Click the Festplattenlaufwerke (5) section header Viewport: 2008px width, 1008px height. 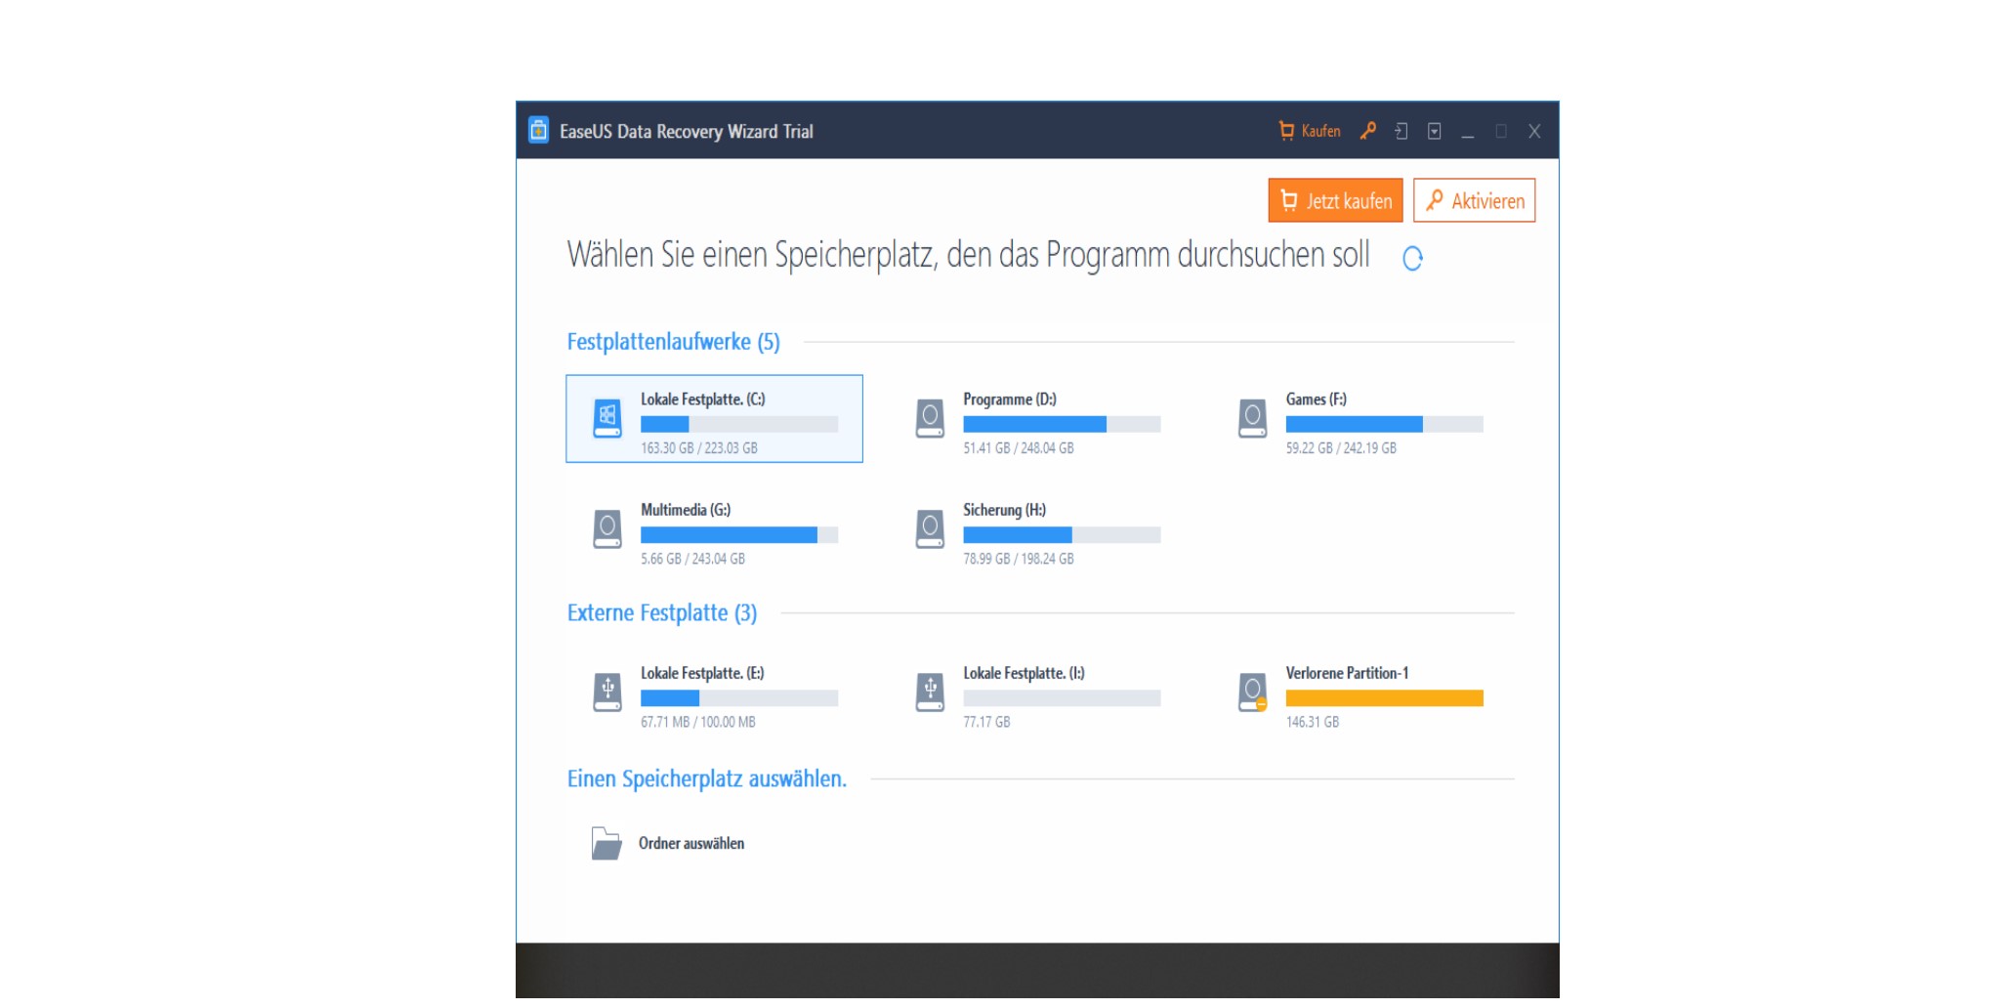673,342
